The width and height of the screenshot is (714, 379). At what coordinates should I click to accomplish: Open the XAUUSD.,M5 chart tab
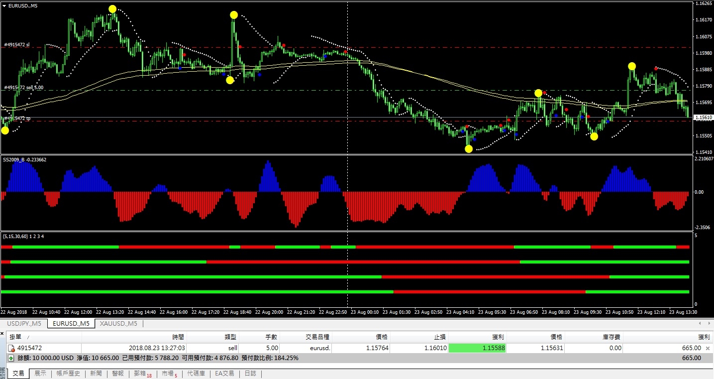[118, 324]
